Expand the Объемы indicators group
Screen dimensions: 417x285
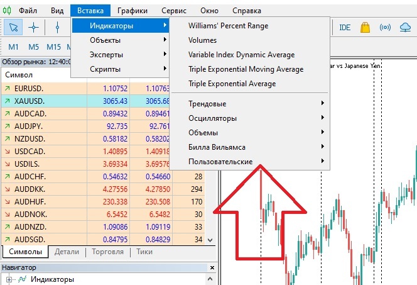pyautogui.click(x=249, y=132)
